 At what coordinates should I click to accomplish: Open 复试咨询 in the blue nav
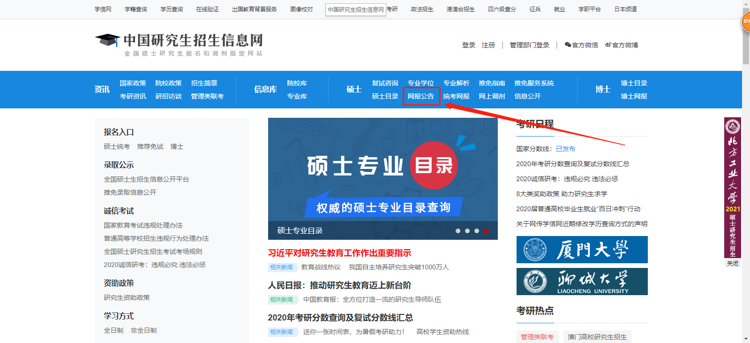[385, 83]
